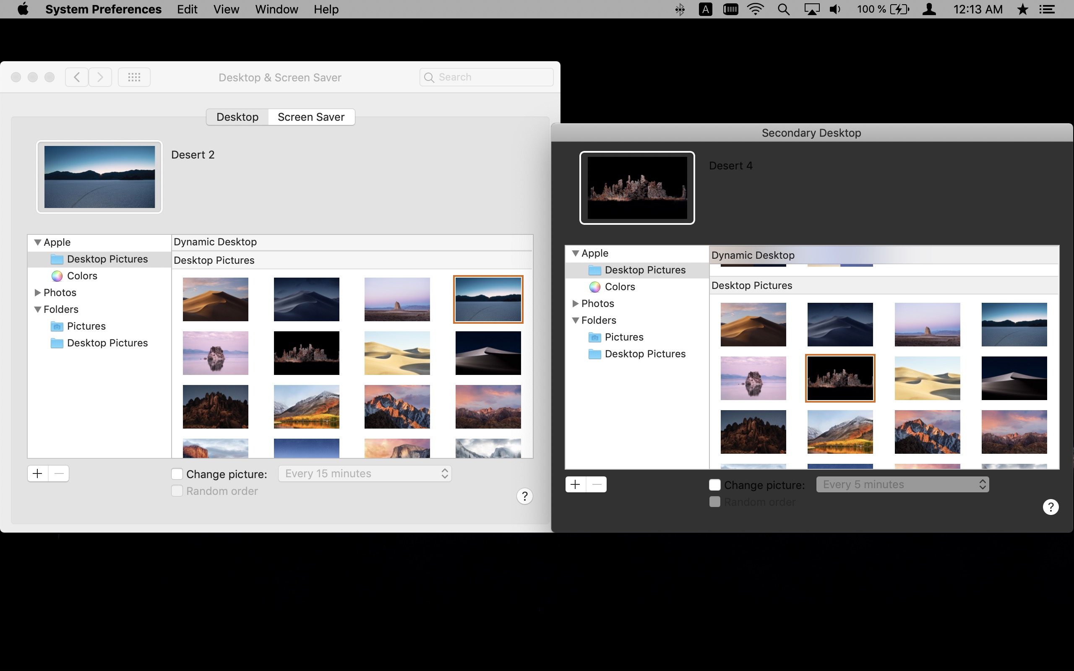Click the plus button in the Secondary Desktop window
Viewport: 1074px width, 671px height.
(576, 485)
